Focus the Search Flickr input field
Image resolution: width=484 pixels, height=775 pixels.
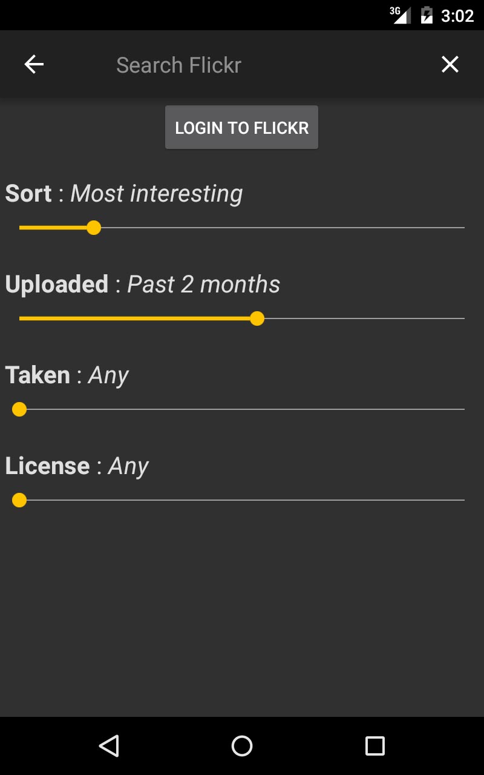[242, 65]
